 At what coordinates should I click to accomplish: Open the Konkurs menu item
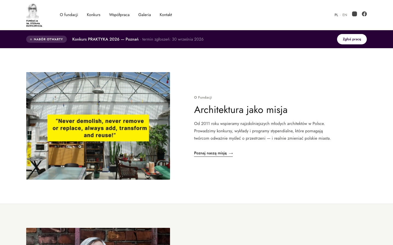[x=94, y=15]
